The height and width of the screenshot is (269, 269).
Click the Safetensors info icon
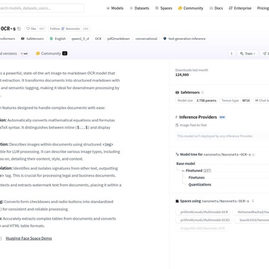click(x=202, y=92)
